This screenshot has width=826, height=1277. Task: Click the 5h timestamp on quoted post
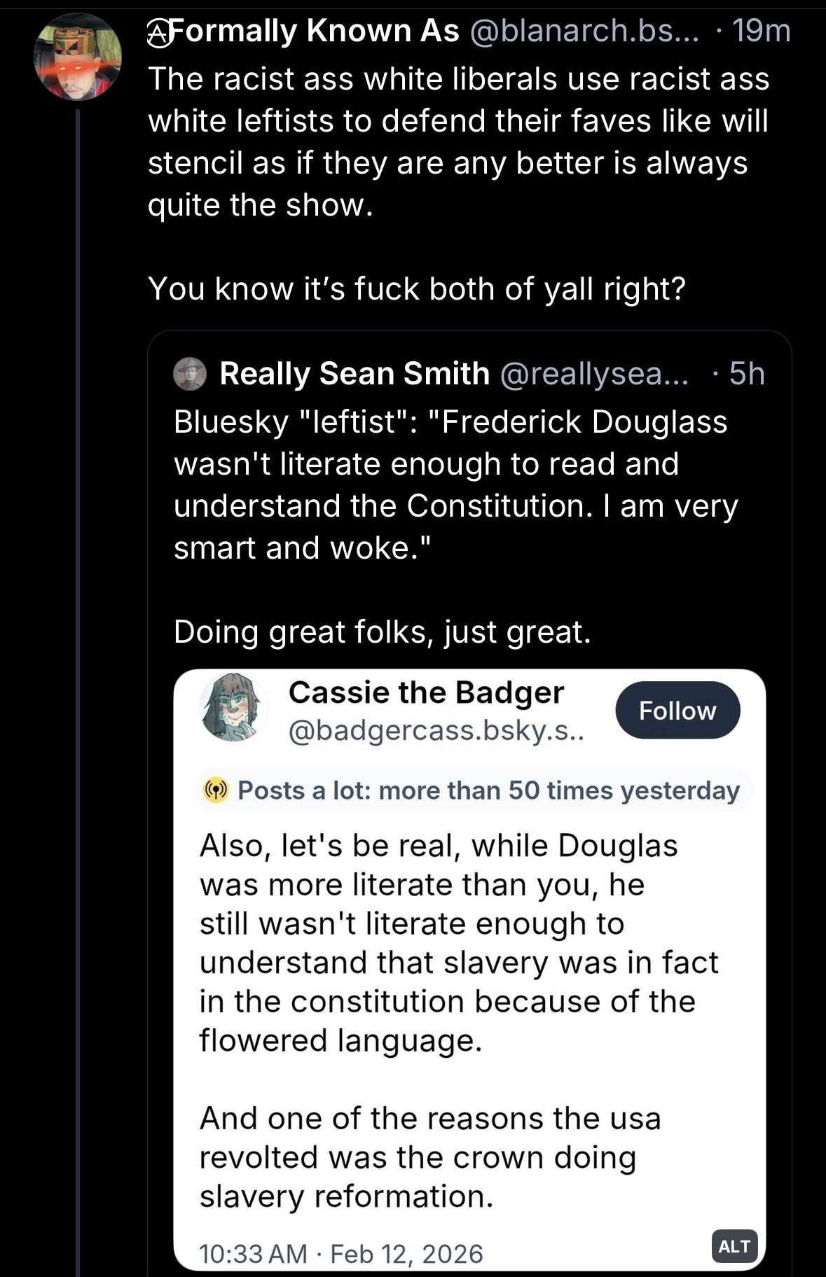click(x=747, y=374)
